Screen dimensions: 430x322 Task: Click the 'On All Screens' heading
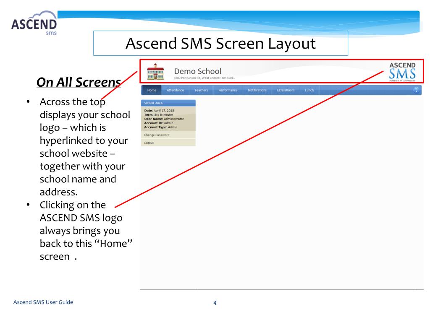click(x=79, y=82)
